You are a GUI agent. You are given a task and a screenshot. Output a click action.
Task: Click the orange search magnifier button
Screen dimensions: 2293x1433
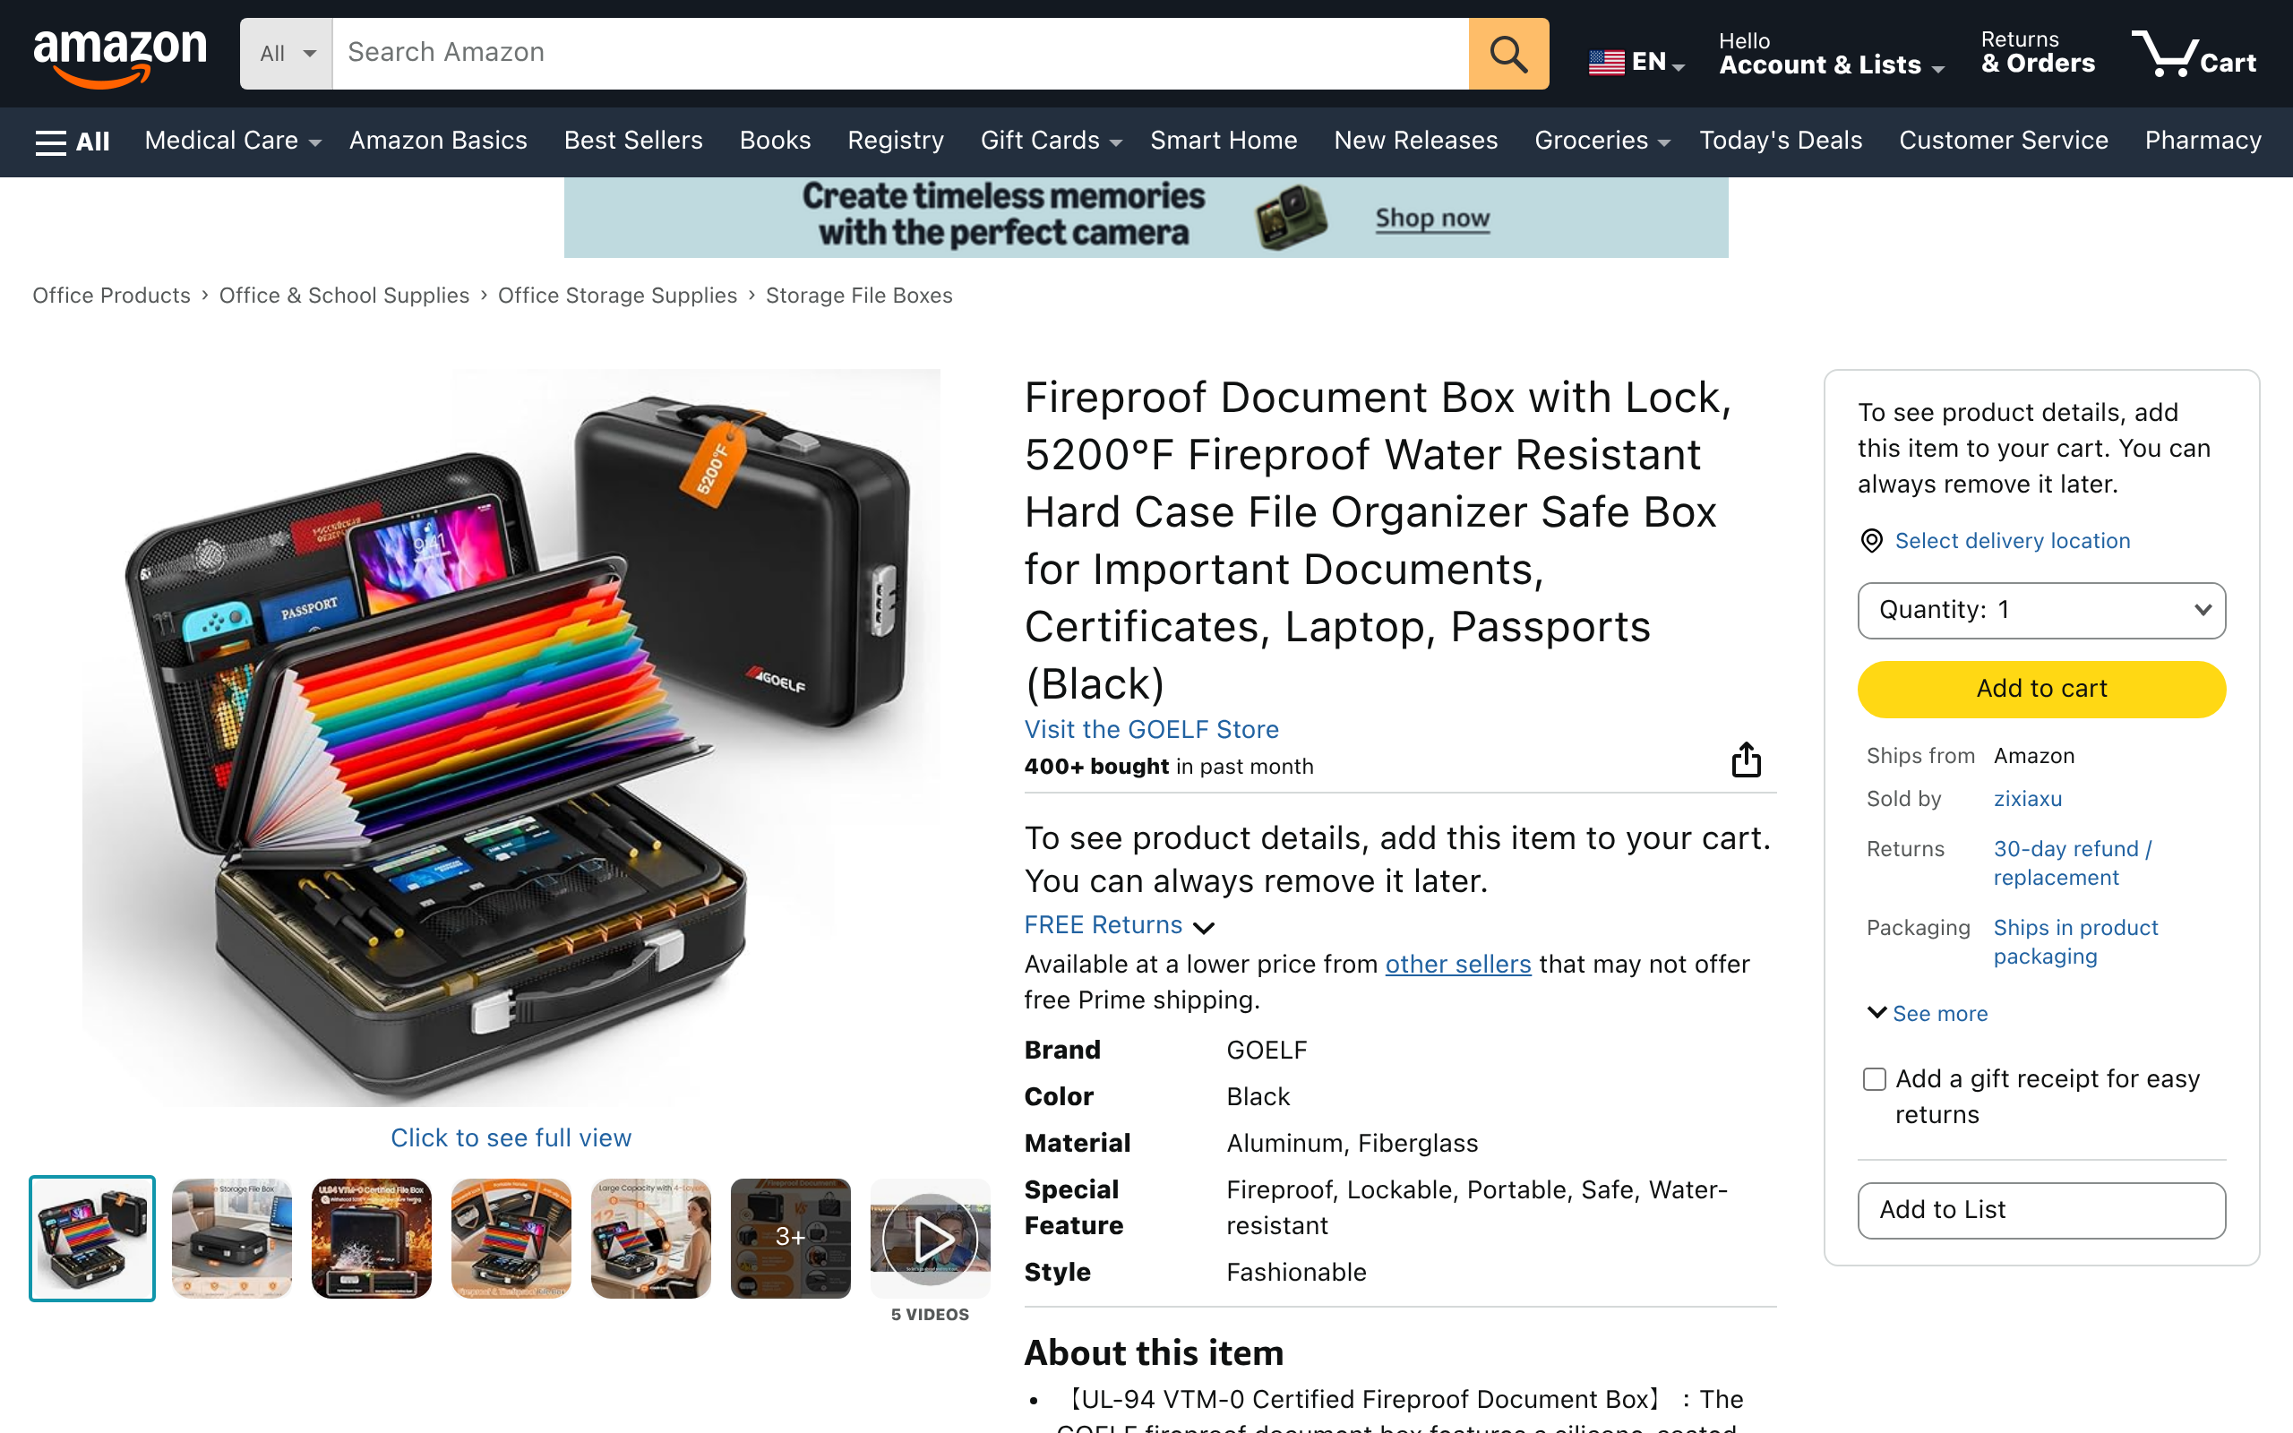1507,53
